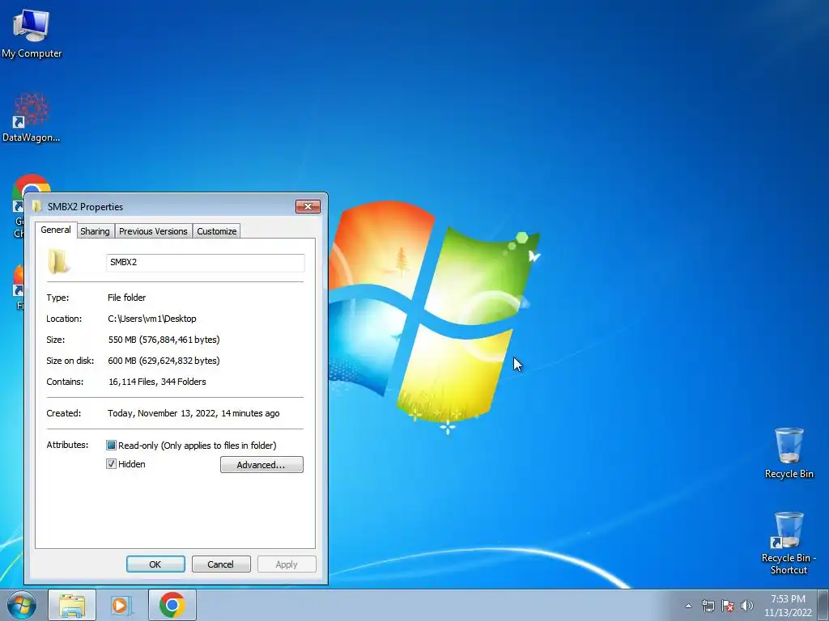Click the size value 550 MB

click(x=164, y=340)
